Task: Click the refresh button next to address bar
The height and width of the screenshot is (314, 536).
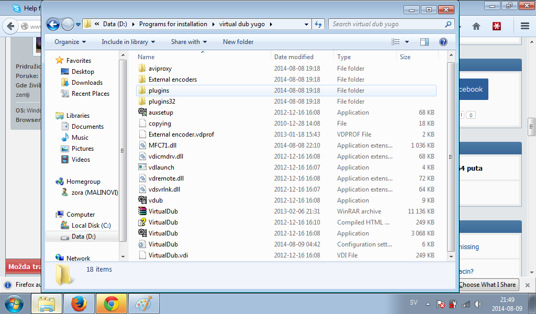Action: pos(318,24)
